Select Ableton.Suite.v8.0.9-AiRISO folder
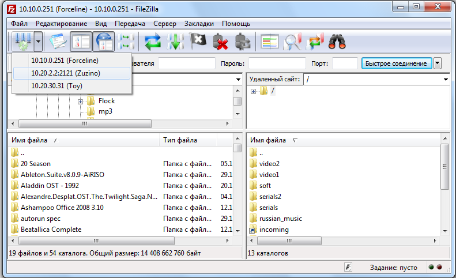This screenshot has height=278, width=456. (x=62, y=175)
